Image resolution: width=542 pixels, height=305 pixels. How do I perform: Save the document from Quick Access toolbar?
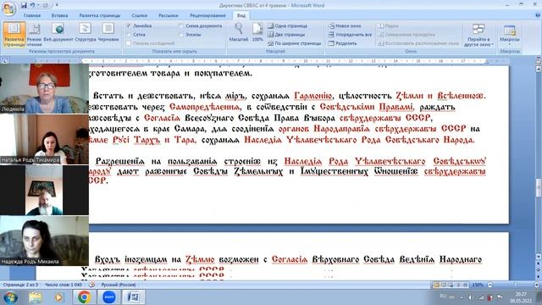tap(24, 5)
